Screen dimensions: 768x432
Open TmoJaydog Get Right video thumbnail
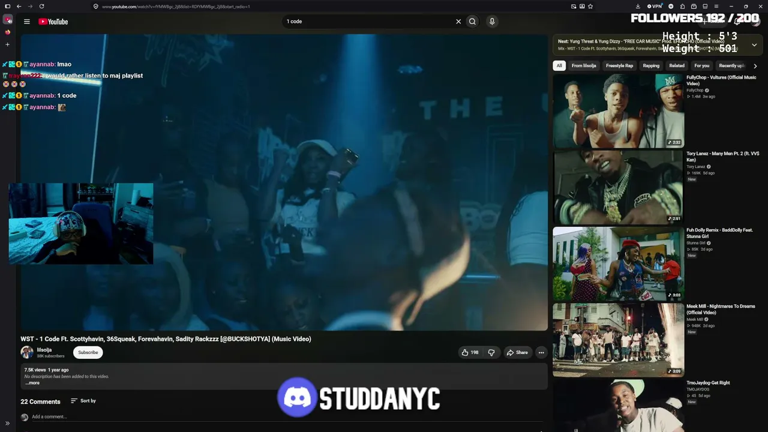pyautogui.click(x=618, y=406)
